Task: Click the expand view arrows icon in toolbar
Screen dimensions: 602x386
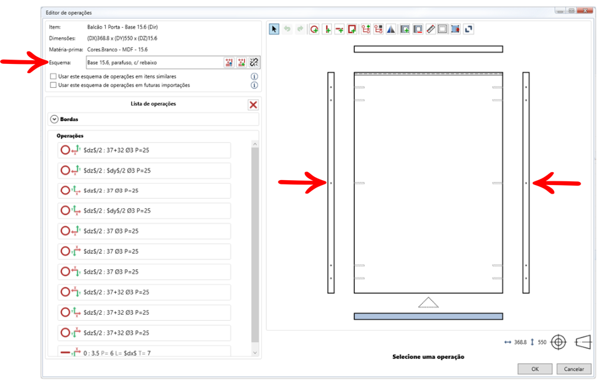Action: 468,29
